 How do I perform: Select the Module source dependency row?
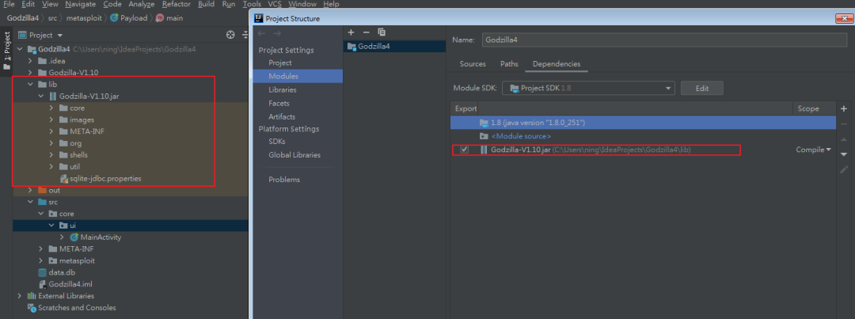(644, 136)
